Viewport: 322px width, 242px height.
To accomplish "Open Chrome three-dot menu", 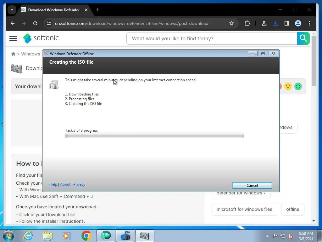I will [309, 23].
